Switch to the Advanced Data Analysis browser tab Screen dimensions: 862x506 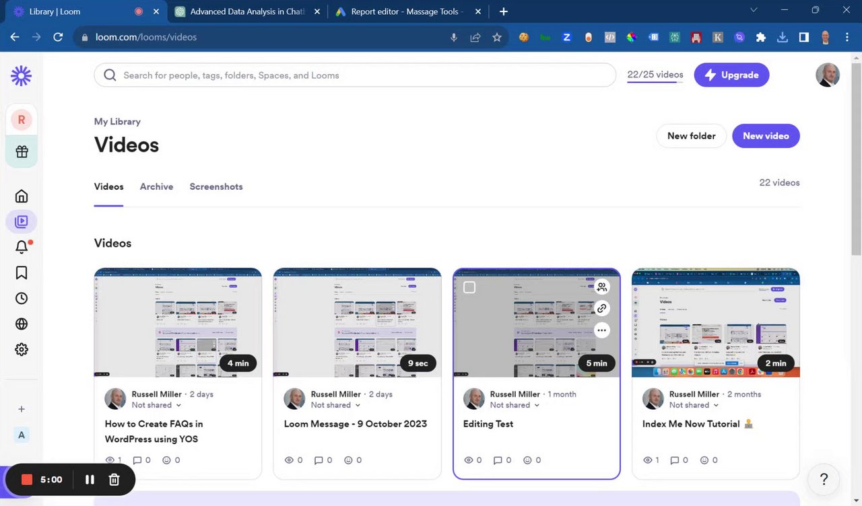[248, 11]
